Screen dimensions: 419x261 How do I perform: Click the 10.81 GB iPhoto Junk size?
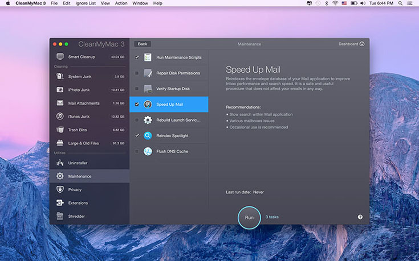coord(117,90)
